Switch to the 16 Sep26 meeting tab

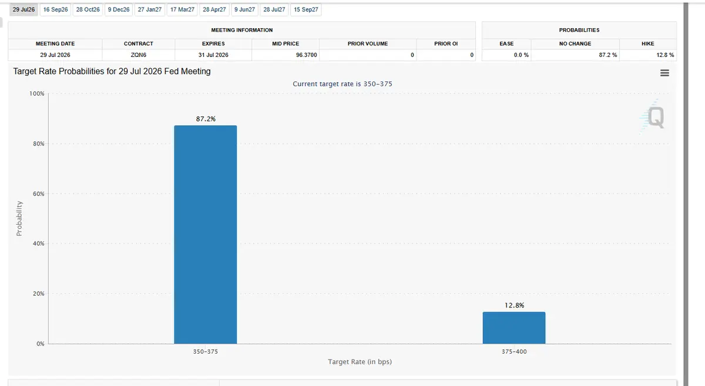(56, 10)
